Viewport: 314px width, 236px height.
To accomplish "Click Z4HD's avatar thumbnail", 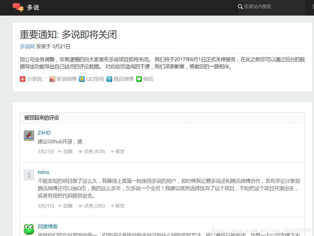I will (29, 136).
